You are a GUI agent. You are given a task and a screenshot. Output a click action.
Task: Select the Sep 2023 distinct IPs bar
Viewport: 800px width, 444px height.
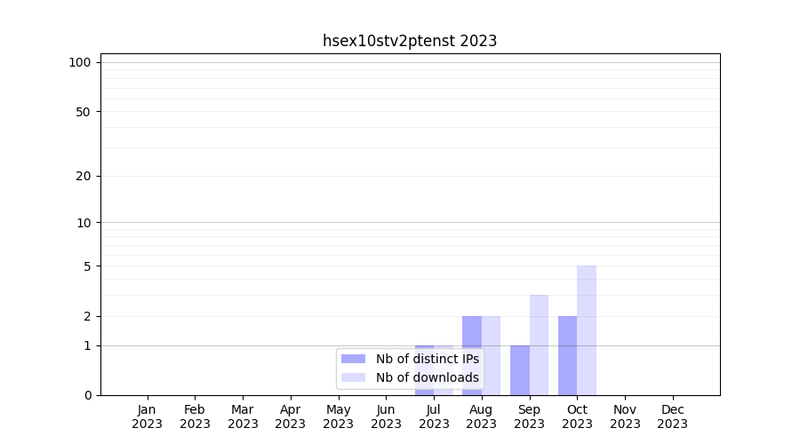click(x=519, y=369)
